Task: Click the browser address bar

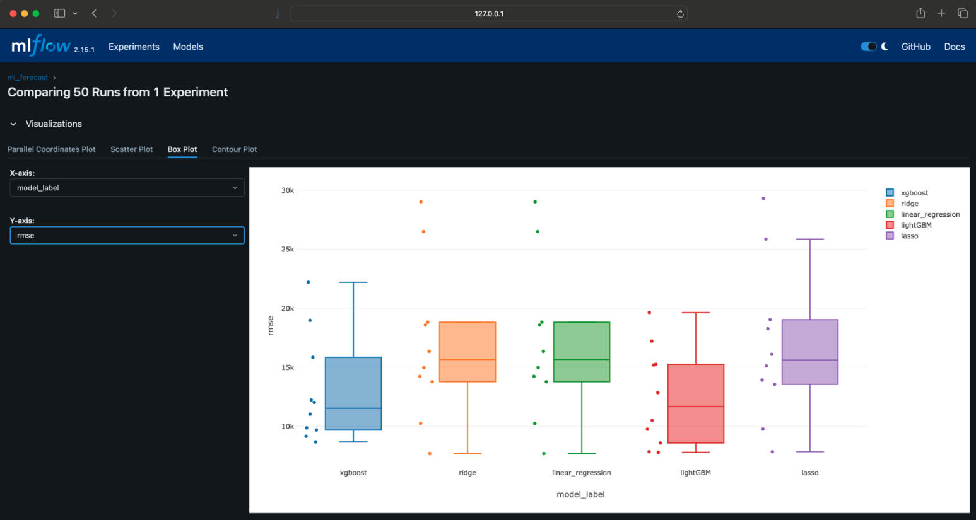Action: pos(488,13)
